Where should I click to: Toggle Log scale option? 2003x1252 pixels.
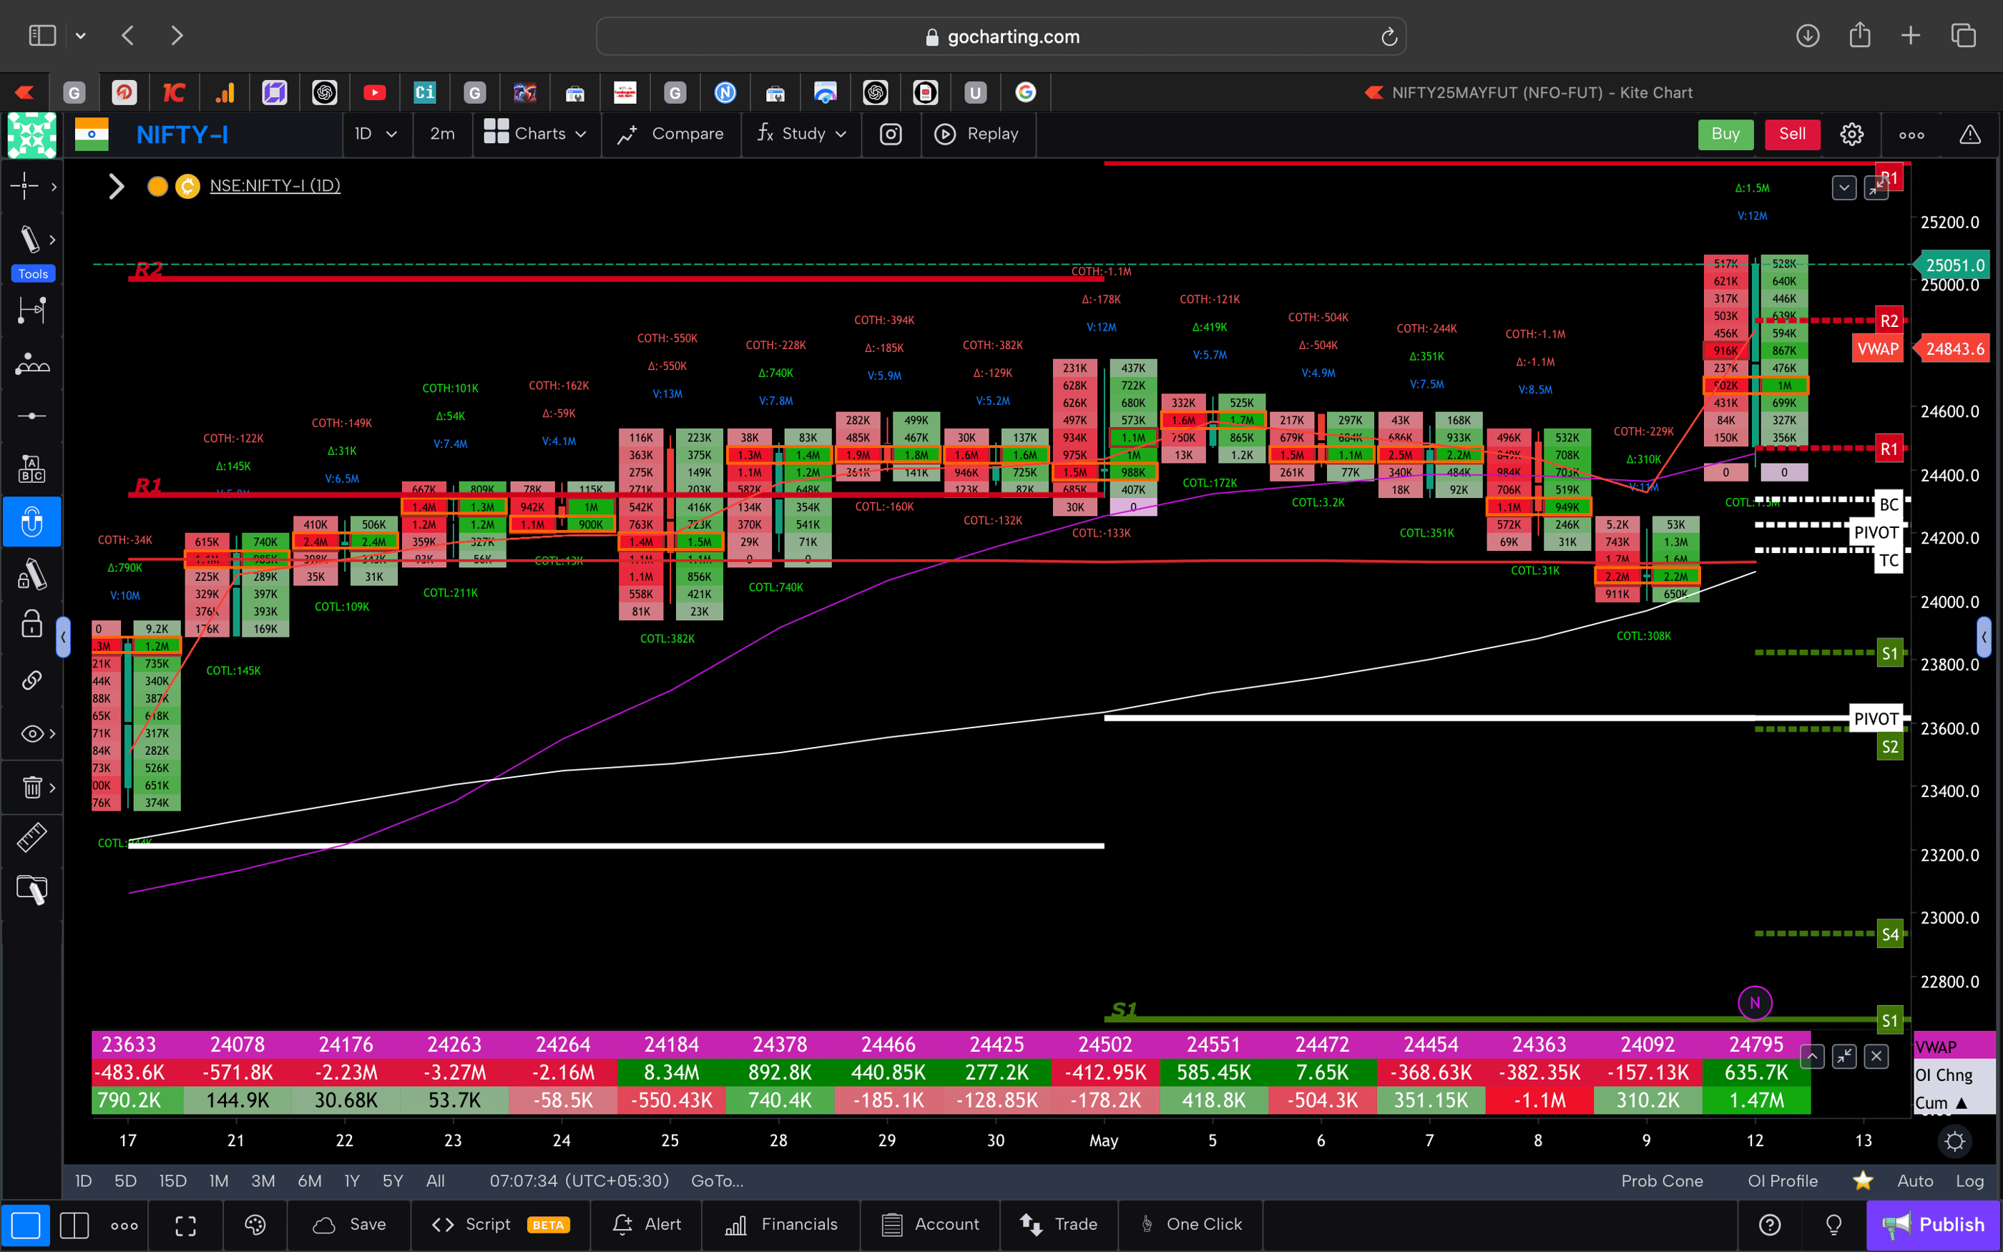pyautogui.click(x=1969, y=1180)
